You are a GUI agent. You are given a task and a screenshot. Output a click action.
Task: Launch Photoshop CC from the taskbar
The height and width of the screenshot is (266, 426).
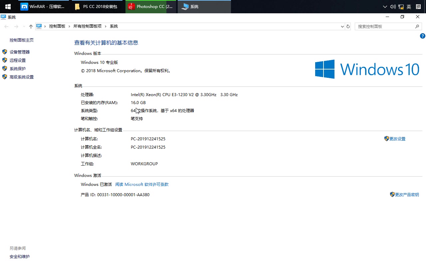(x=150, y=6)
